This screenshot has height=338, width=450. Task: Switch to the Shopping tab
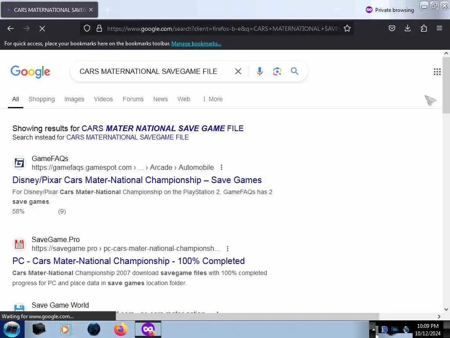point(42,99)
